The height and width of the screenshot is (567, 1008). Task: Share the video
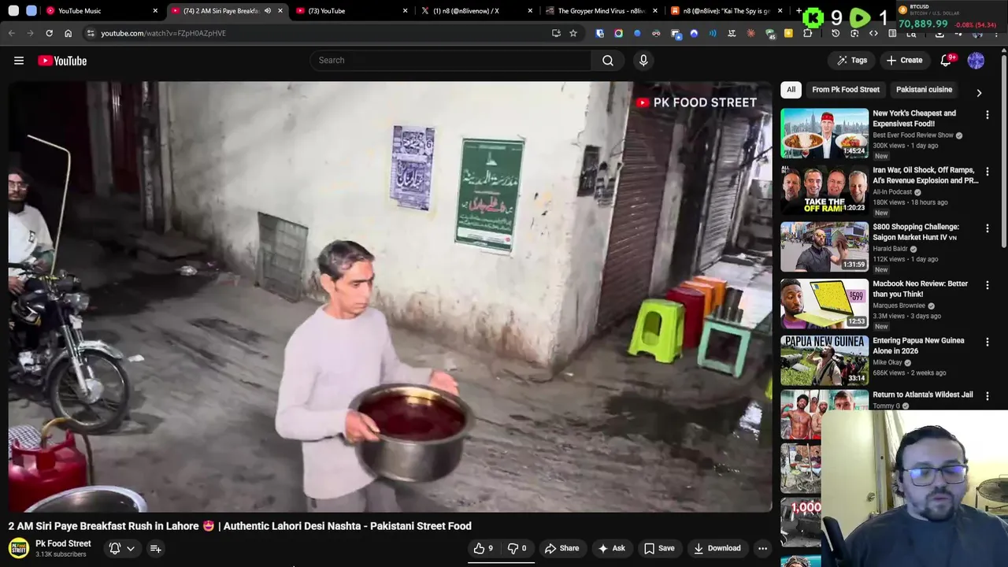tap(561, 548)
